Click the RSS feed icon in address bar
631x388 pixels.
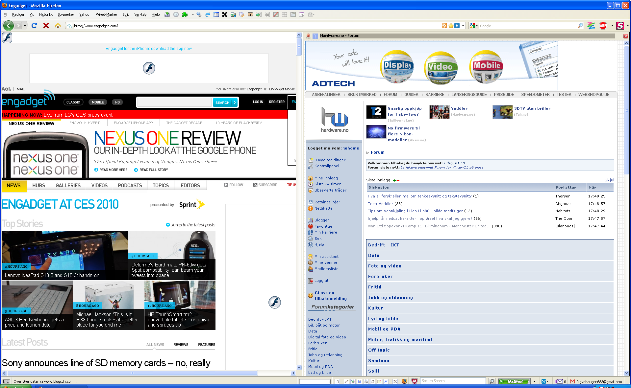444,26
